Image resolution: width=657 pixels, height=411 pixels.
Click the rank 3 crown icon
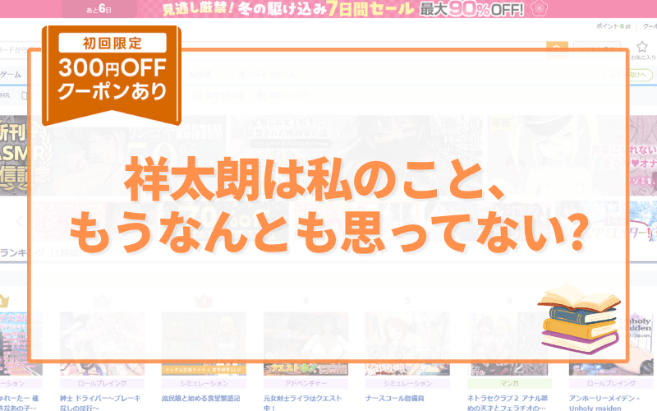point(204,301)
